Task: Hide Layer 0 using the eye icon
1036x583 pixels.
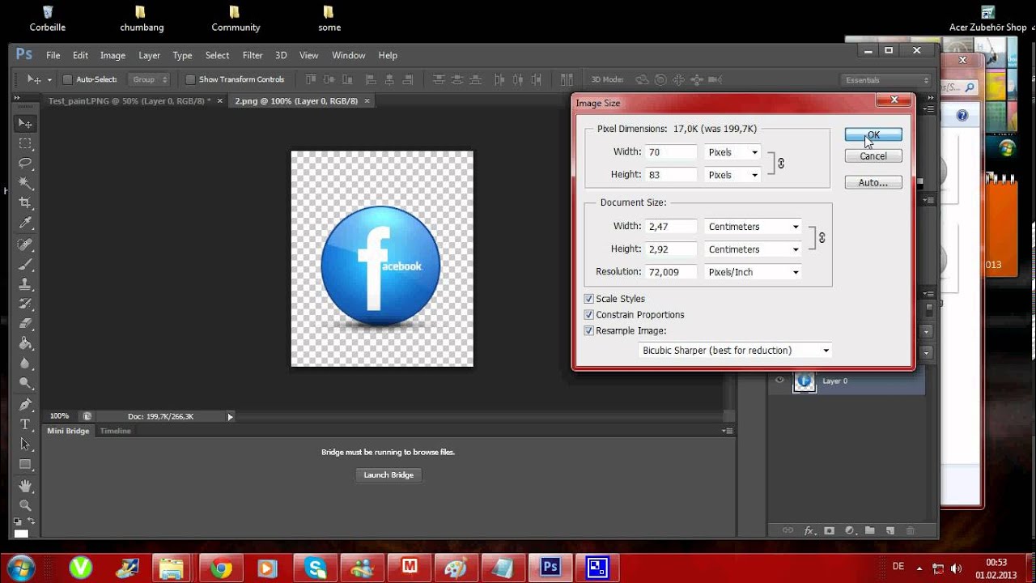Action: [779, 381]
